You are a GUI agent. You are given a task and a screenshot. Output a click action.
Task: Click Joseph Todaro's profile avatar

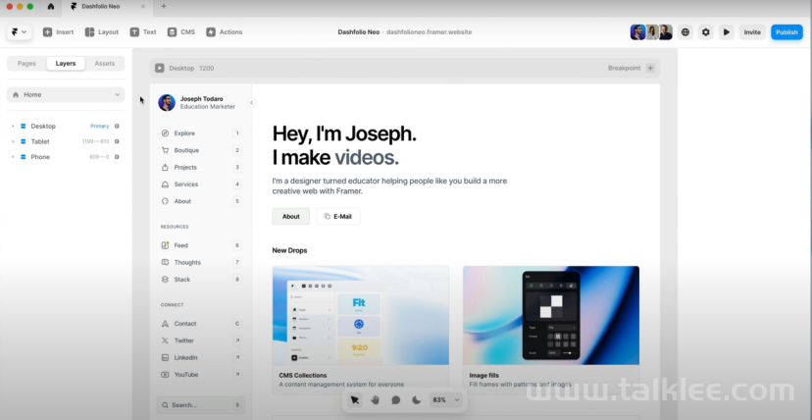pyautogui.click(x=167, y=102)
